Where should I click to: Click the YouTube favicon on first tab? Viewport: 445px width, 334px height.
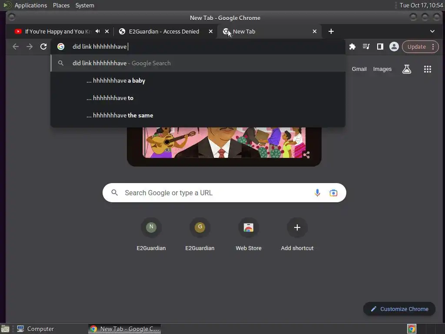(18, 31)
